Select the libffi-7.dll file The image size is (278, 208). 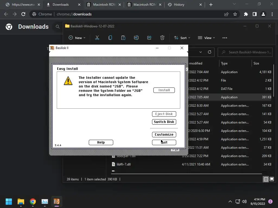pyautogui.click(x=124, y=164)
